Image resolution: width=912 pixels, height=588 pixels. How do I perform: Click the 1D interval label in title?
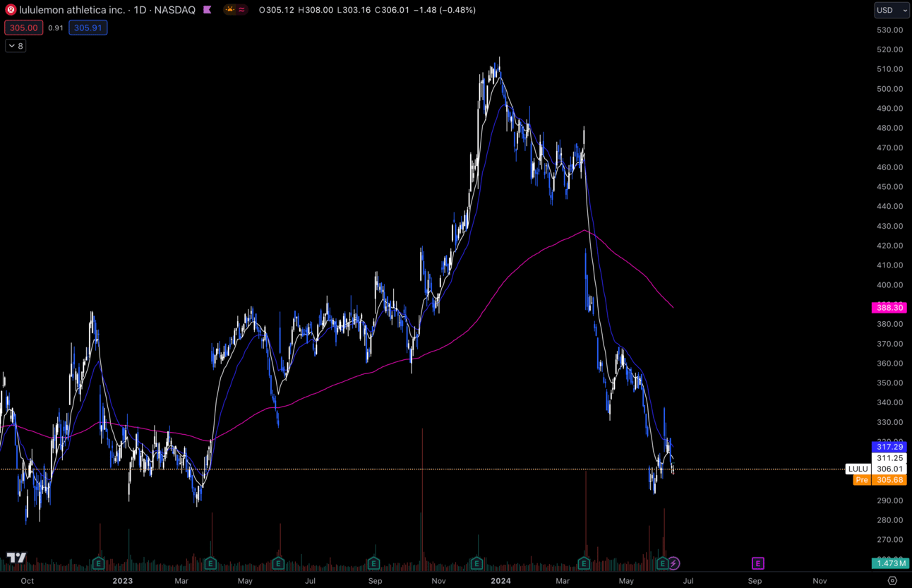[141, 10]
